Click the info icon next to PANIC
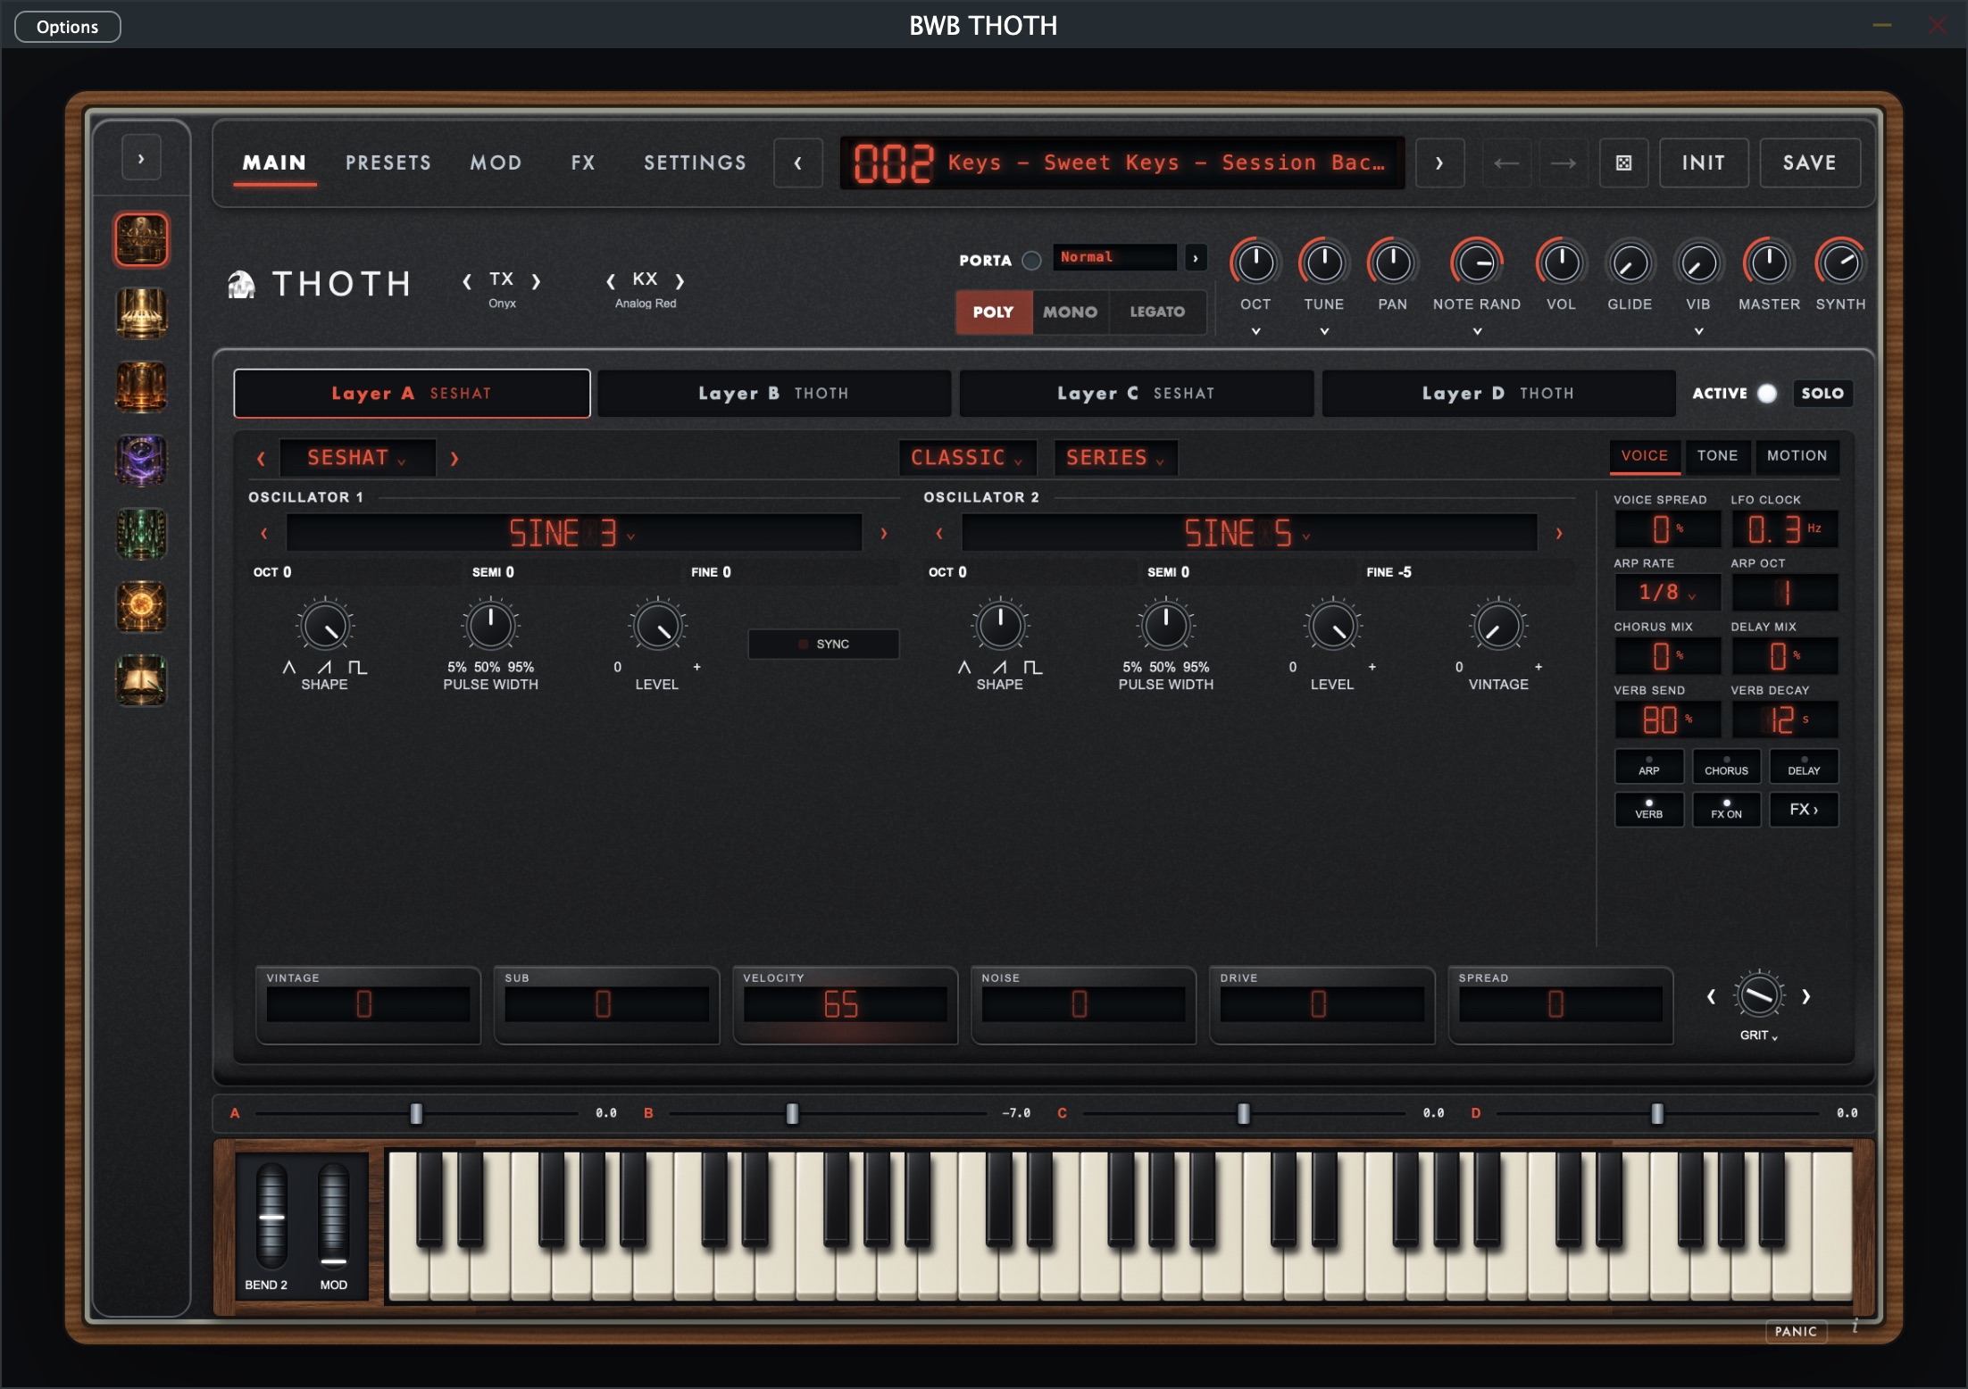 pos(1855,1327)
